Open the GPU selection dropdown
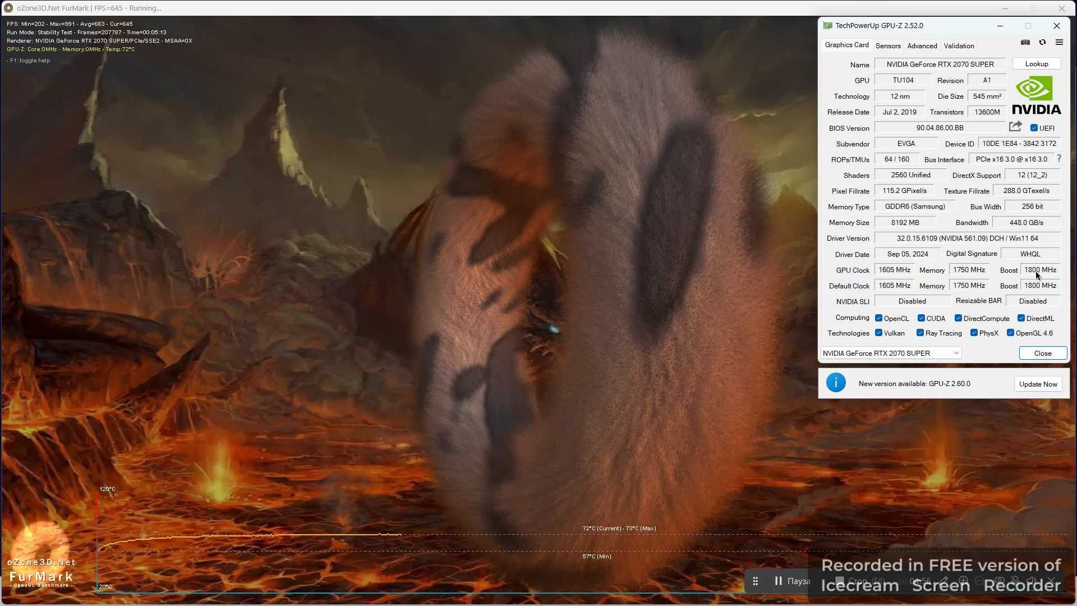 (891, 353)
